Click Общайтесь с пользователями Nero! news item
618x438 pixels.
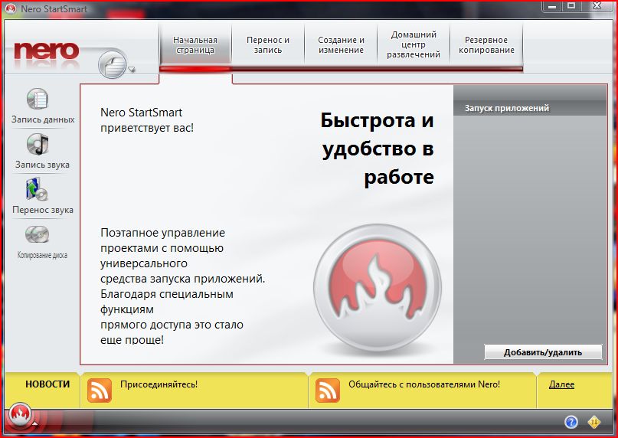[424, 384]
